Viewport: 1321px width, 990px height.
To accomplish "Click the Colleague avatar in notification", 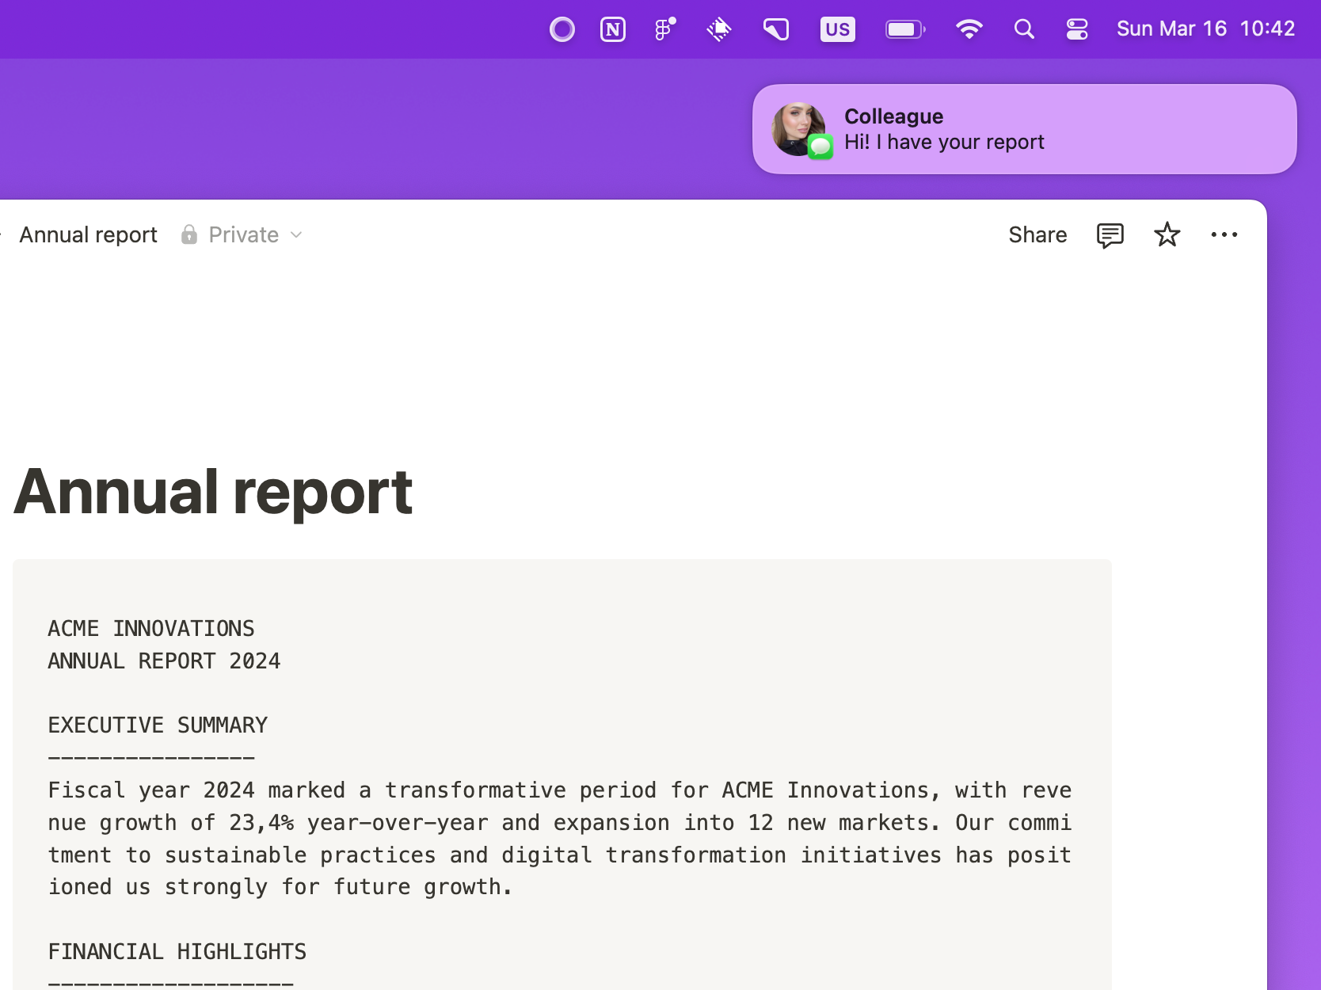I will (x=799, y=129).
